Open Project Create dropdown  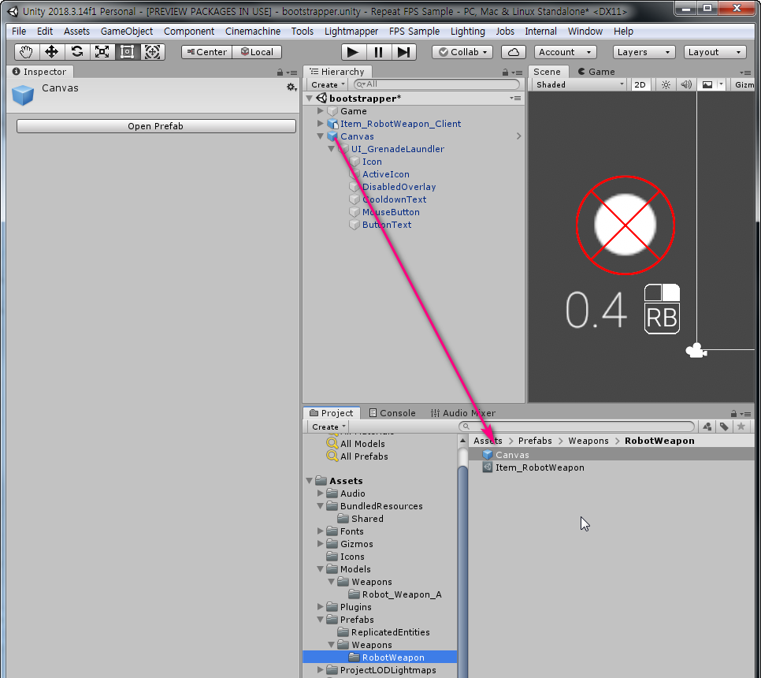click(329, 427)
